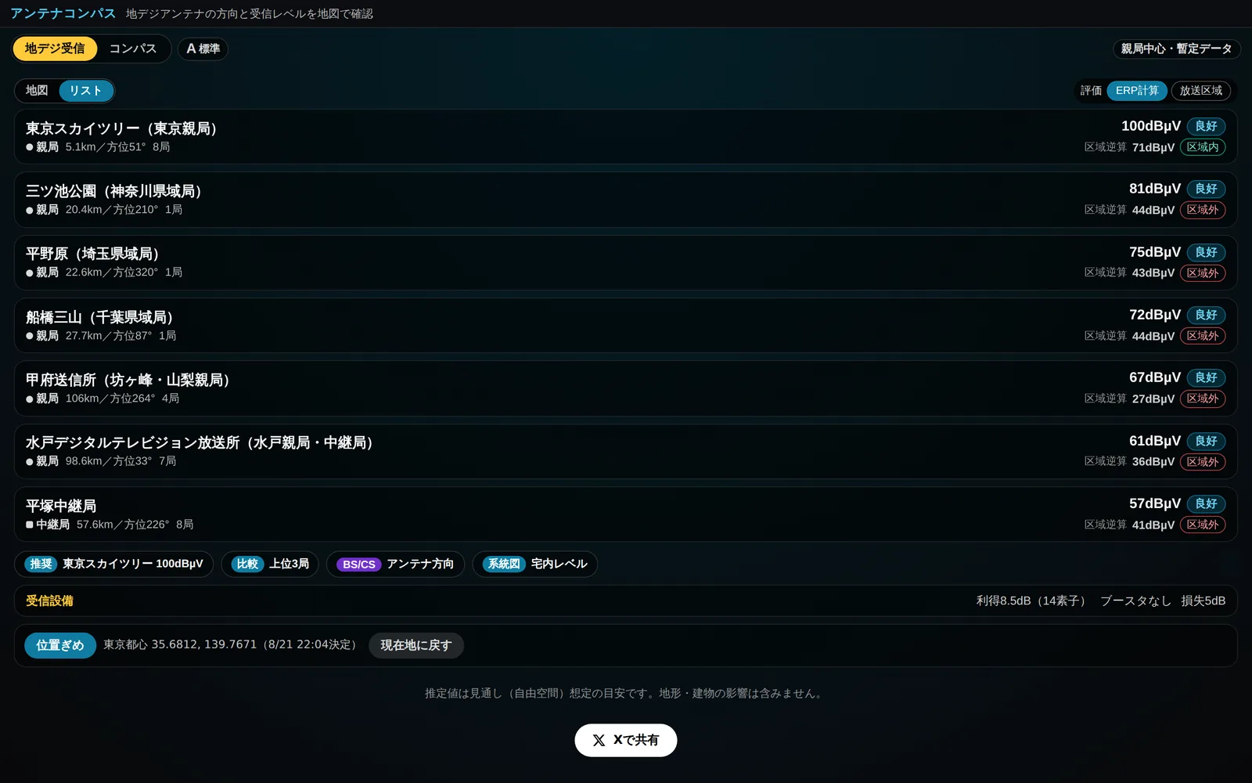Click the ブースタなし equipment value
Image resolution: width=1252 pixels, height=783 pixels.
coord(1135,601)
